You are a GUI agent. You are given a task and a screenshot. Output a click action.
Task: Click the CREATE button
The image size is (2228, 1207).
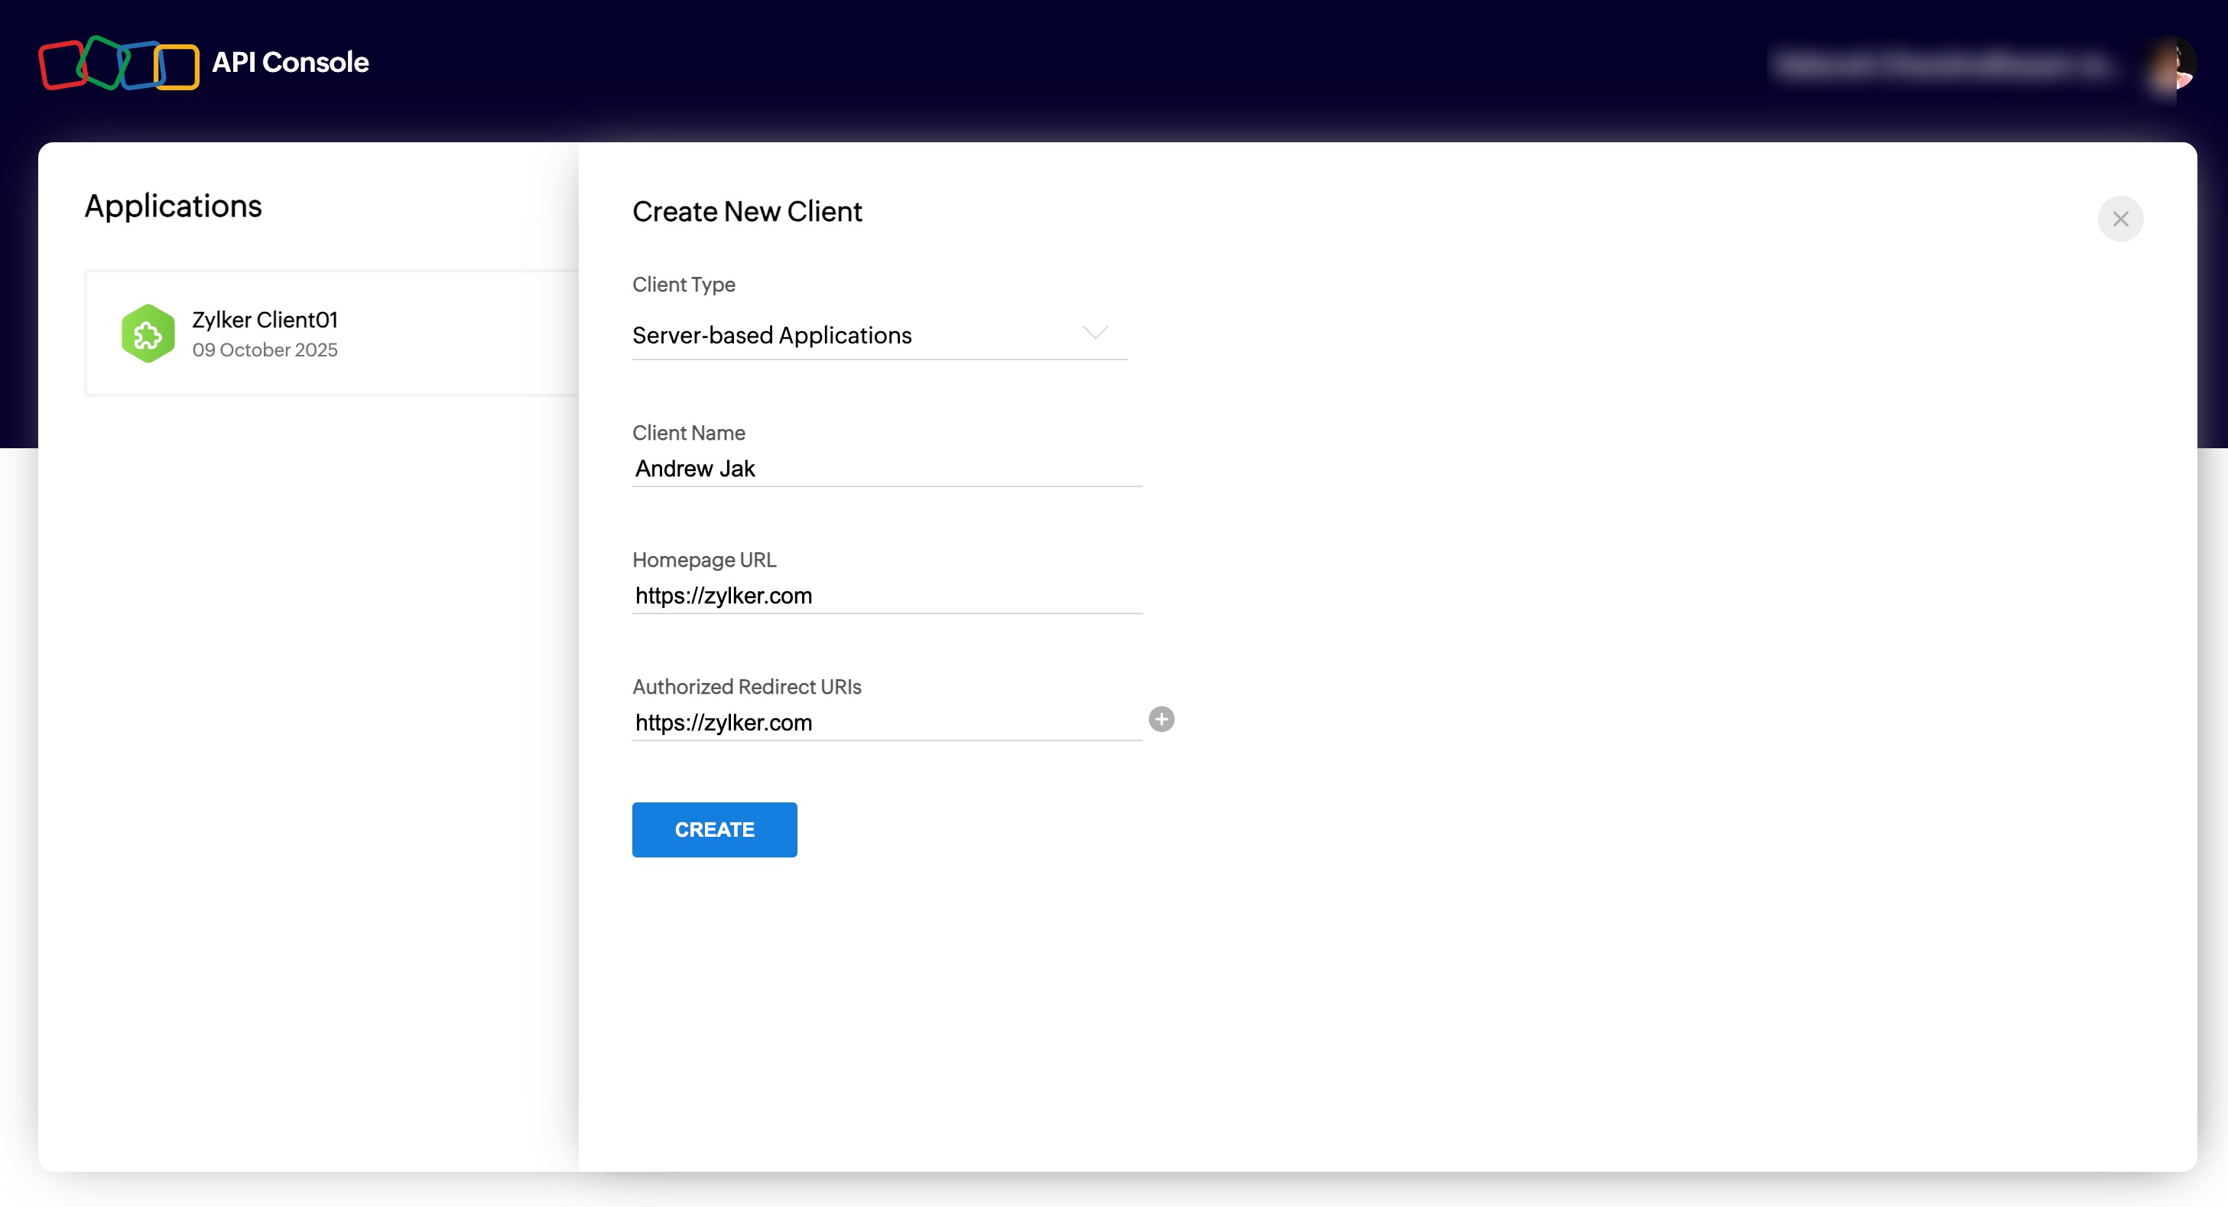tap(713, 829)
